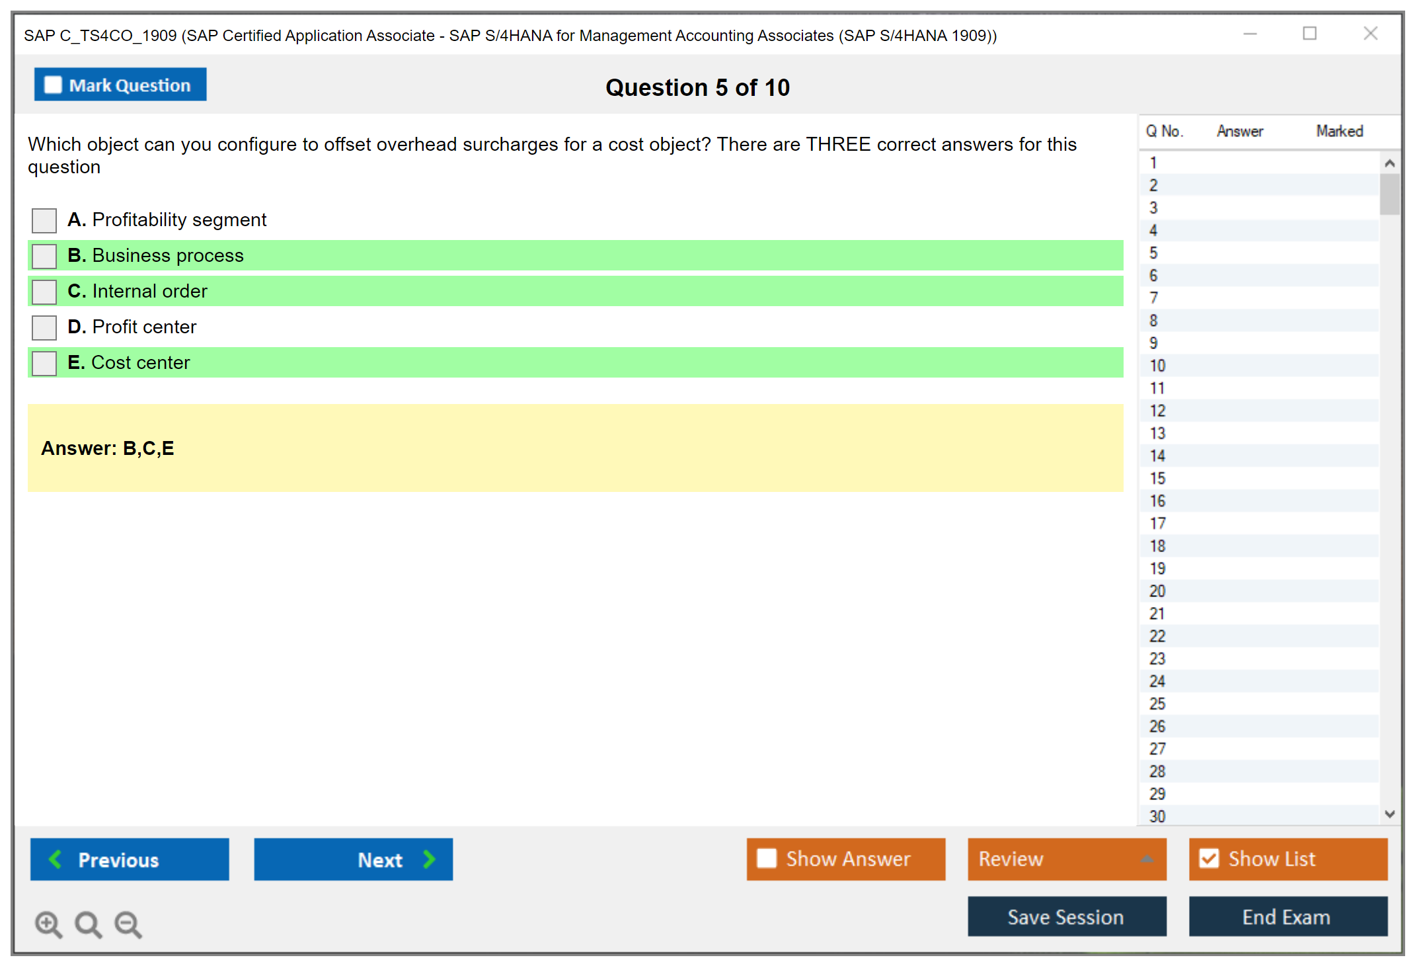
Task: Click the zoom out magnifier icon
Action: coord(128,924)
